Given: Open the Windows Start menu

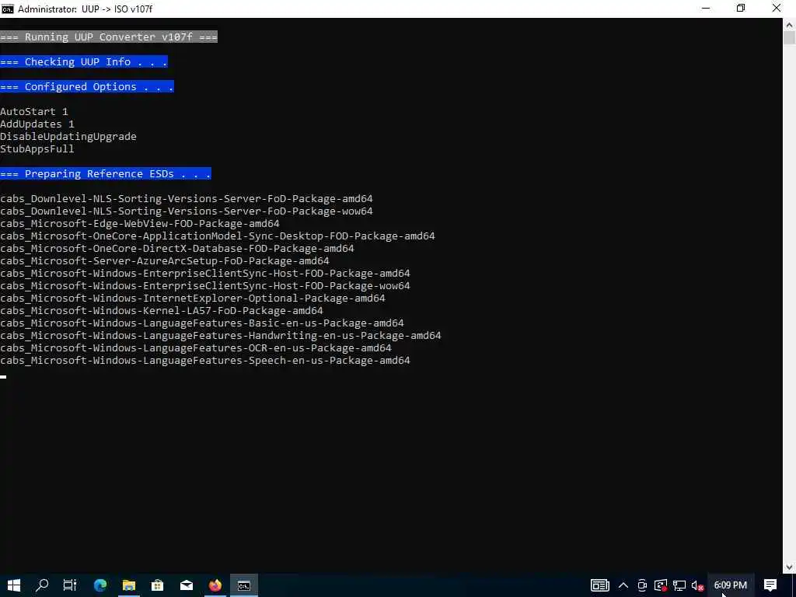Looking at the screenshot, I should pos(14,585).
